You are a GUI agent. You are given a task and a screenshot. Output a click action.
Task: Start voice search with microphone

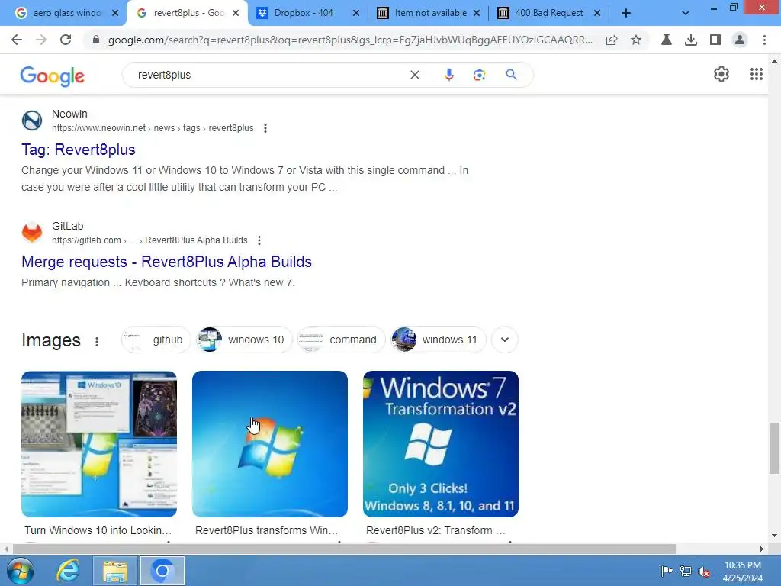448,75
